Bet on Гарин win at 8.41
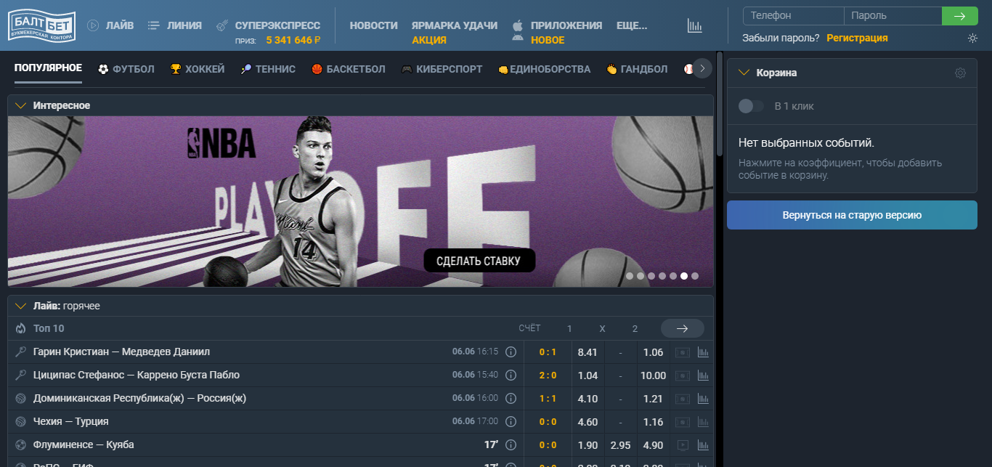Viewport: 992px width, 467px height. pos(588,352)
